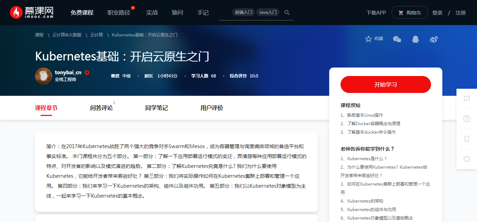Click the 注册 link

tap(461, 13)
